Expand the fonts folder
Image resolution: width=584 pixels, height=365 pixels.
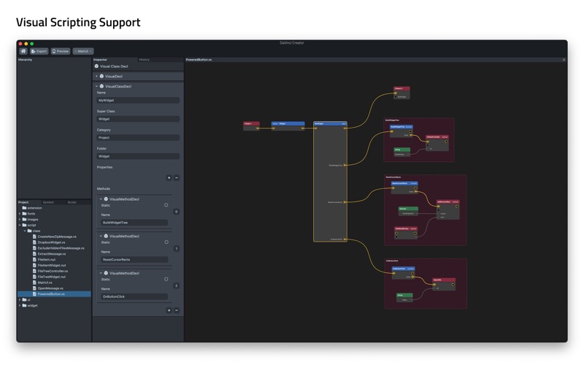(20, 214)
